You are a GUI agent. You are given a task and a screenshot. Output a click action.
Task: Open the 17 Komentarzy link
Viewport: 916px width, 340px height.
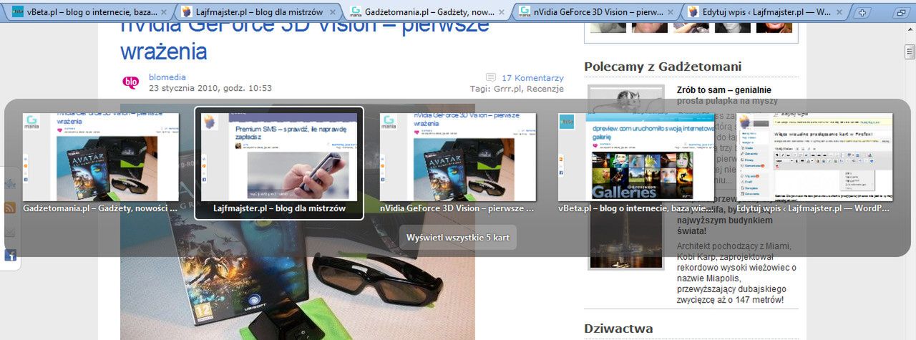[x=532, y=78]
